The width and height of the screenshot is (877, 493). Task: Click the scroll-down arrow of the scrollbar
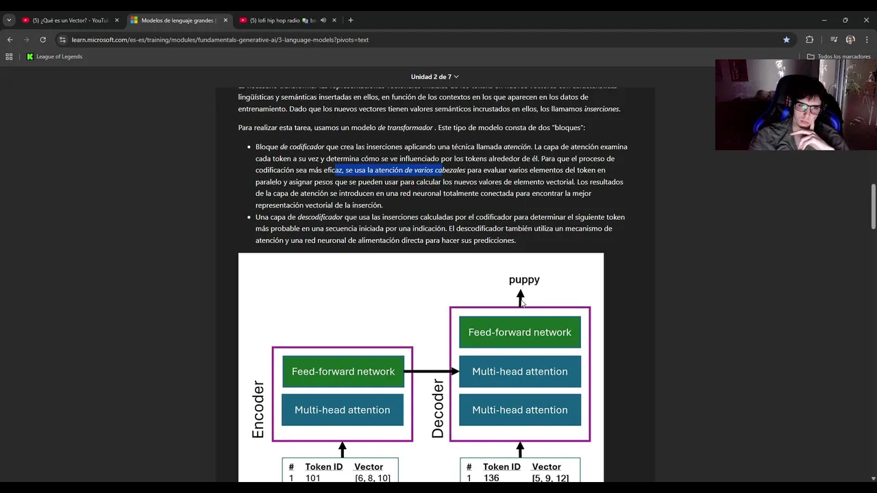(873, 478)
